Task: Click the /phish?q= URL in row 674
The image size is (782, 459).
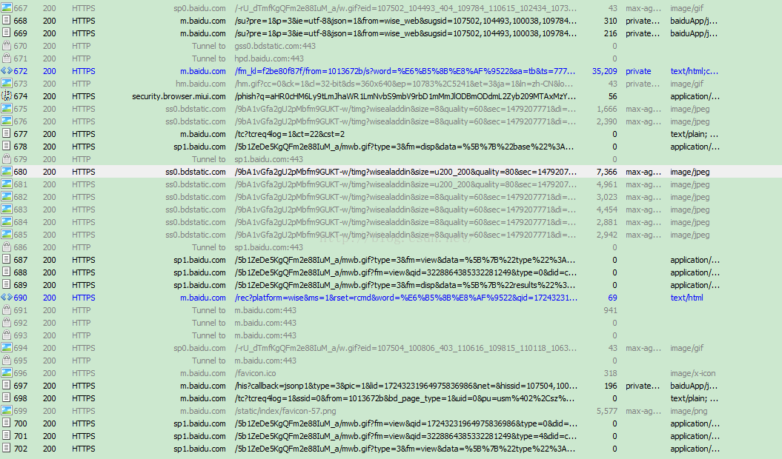Action: (x=405, y=96)
